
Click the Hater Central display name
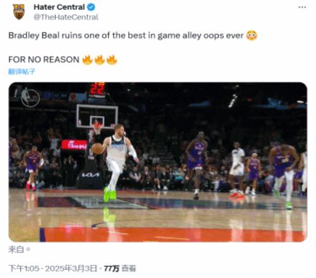coord(59,7)
